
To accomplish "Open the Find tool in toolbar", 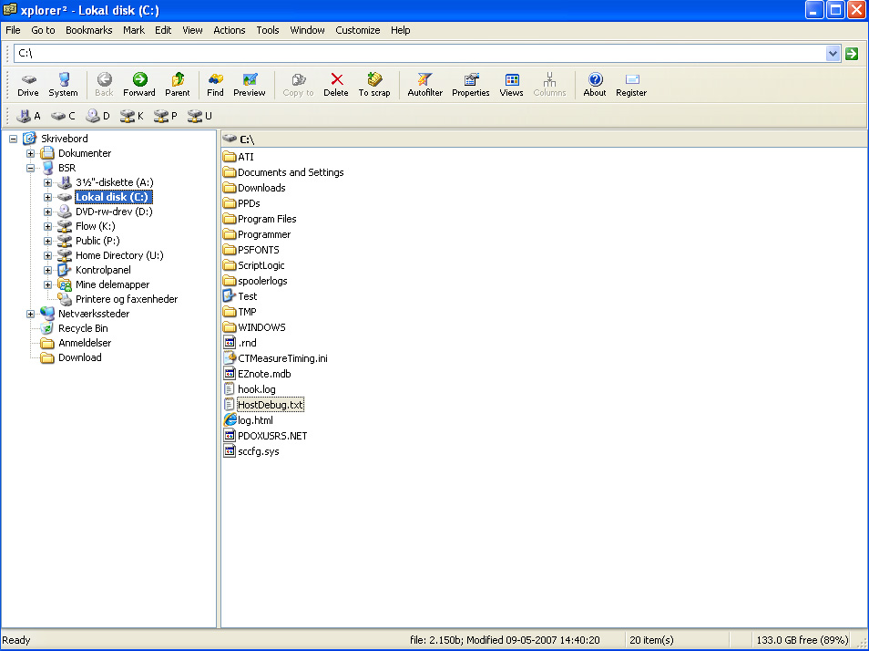I will 215,84.
